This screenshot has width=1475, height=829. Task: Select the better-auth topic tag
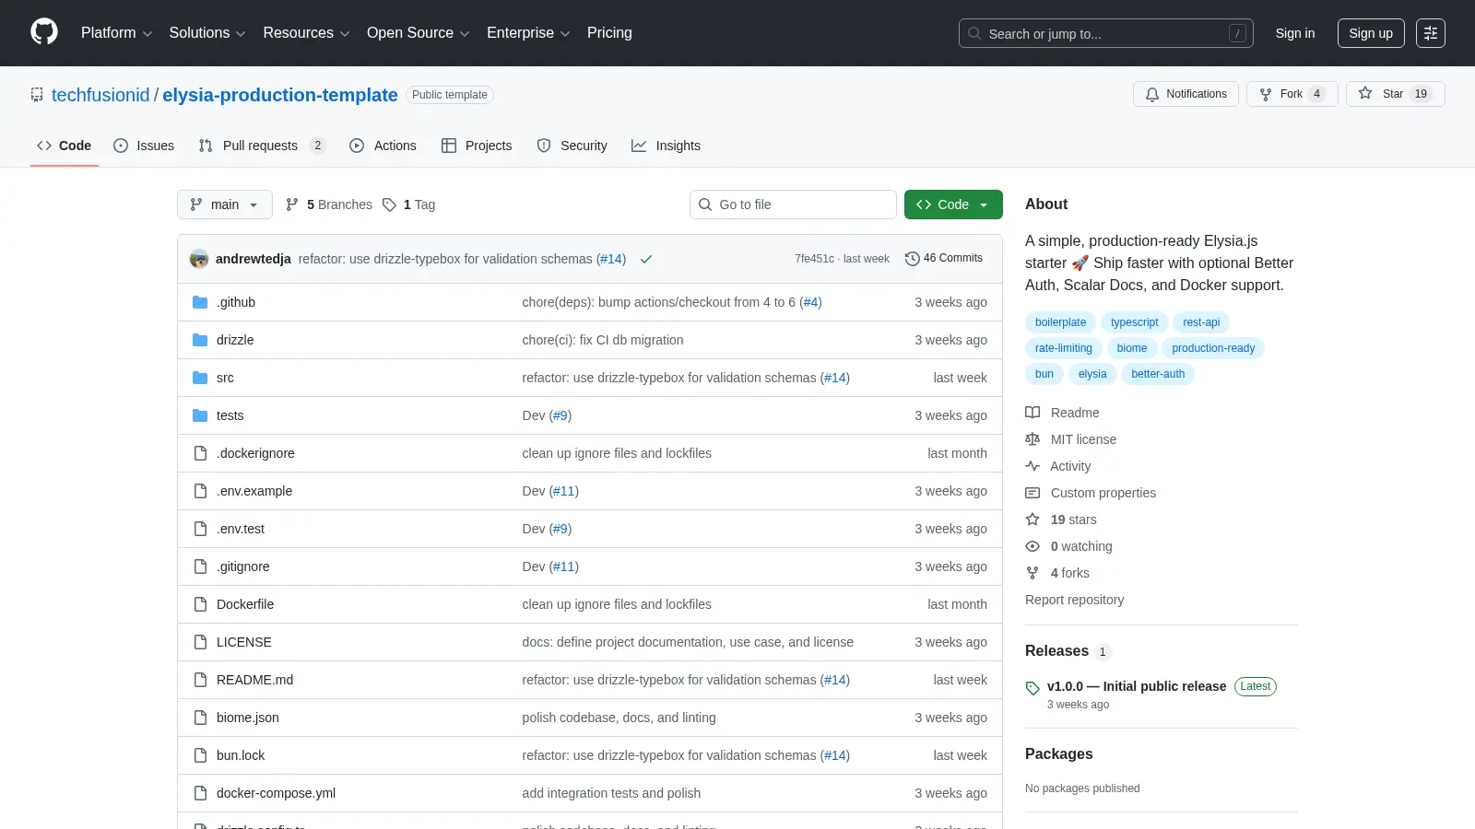click(x=1158, y=374)
